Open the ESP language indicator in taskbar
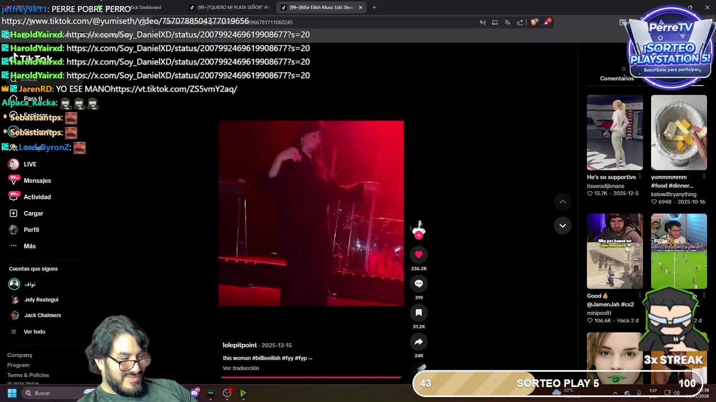 click(653, 393)
